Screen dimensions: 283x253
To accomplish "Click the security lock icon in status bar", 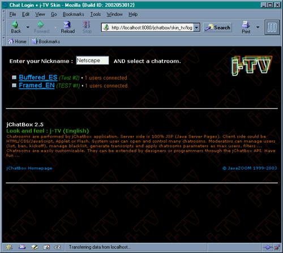I will tap(277, 247).
